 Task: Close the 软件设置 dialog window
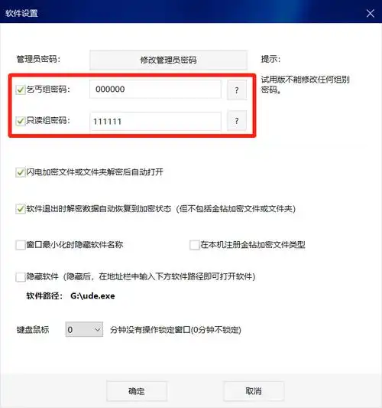coord(370,13)
